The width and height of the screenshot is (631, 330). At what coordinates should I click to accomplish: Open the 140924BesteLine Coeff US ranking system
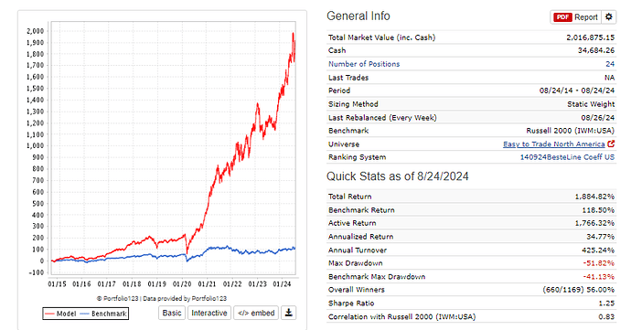(x=567, y=157)
